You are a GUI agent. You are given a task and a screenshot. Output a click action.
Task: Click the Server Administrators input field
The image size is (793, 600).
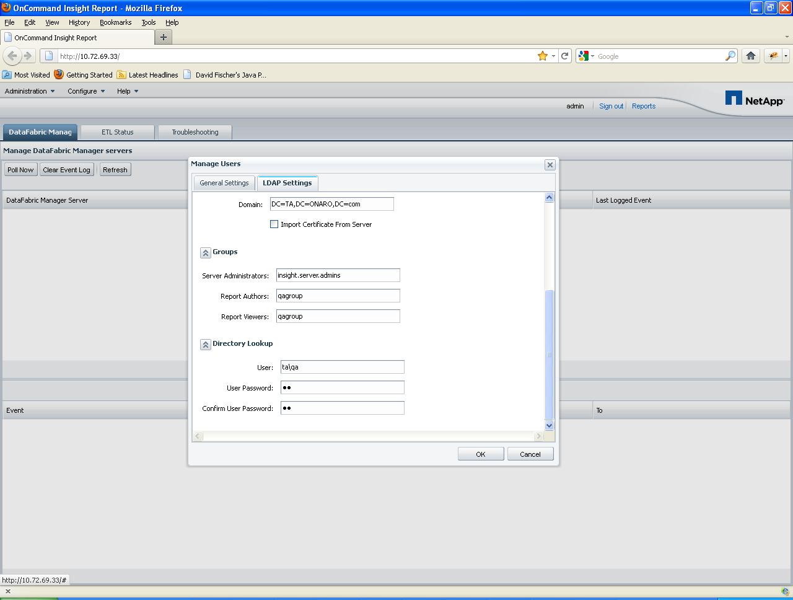[338, 275]
